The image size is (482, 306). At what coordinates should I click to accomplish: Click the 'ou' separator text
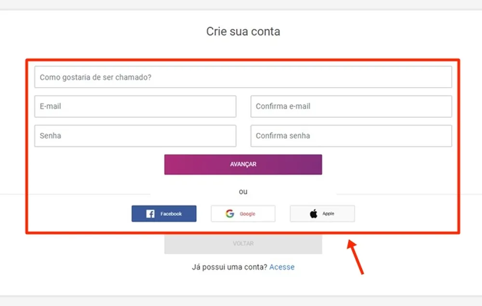pyautogui.click(x=243, y=192)
